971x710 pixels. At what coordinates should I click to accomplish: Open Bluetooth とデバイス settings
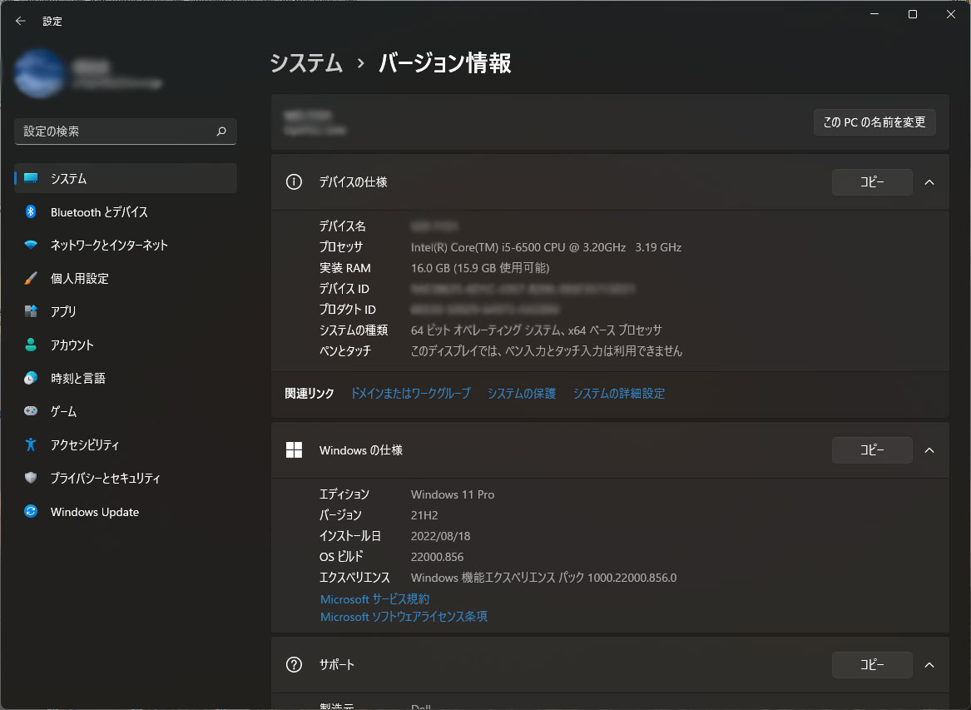[126, 212]
